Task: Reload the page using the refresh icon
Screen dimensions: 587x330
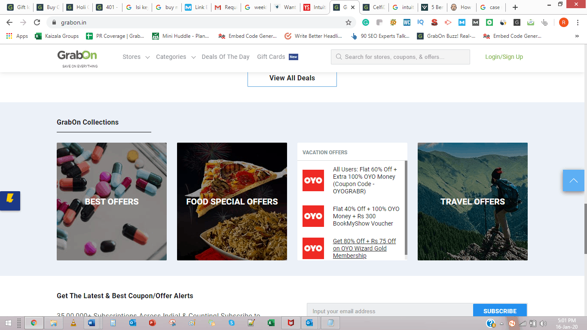Action: click(x=37, y=22)
